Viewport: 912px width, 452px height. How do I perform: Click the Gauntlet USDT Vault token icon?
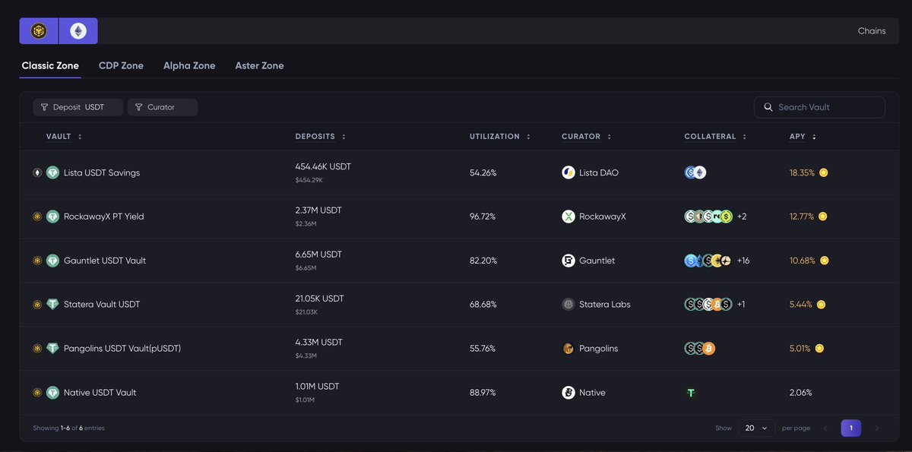tap(52, 261)
